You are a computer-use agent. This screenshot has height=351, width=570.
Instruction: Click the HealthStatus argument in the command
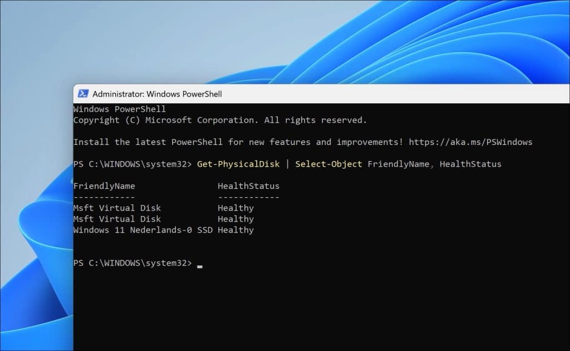coord(470,164)
